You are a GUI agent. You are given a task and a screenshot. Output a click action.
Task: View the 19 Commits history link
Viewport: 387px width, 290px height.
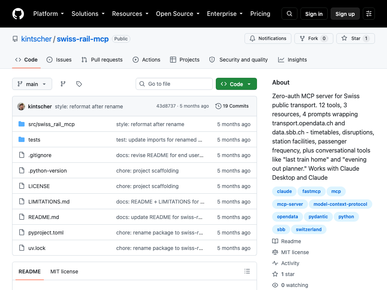[x=232, y=106]
